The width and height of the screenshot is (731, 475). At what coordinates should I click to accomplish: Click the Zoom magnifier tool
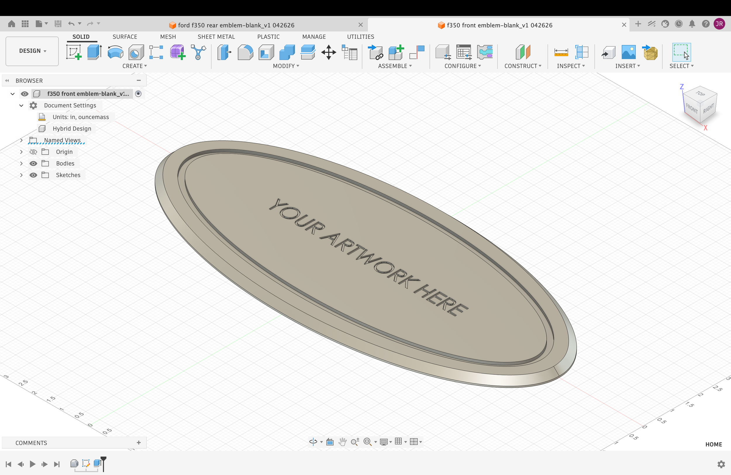tap(355, 442)
